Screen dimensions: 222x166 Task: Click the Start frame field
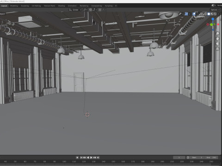(197, 158)
